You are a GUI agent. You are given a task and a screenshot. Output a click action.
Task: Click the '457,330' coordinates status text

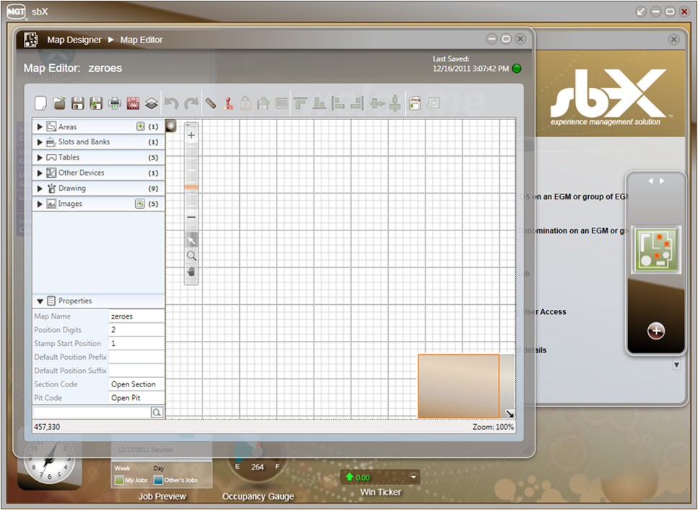(47, 427)
